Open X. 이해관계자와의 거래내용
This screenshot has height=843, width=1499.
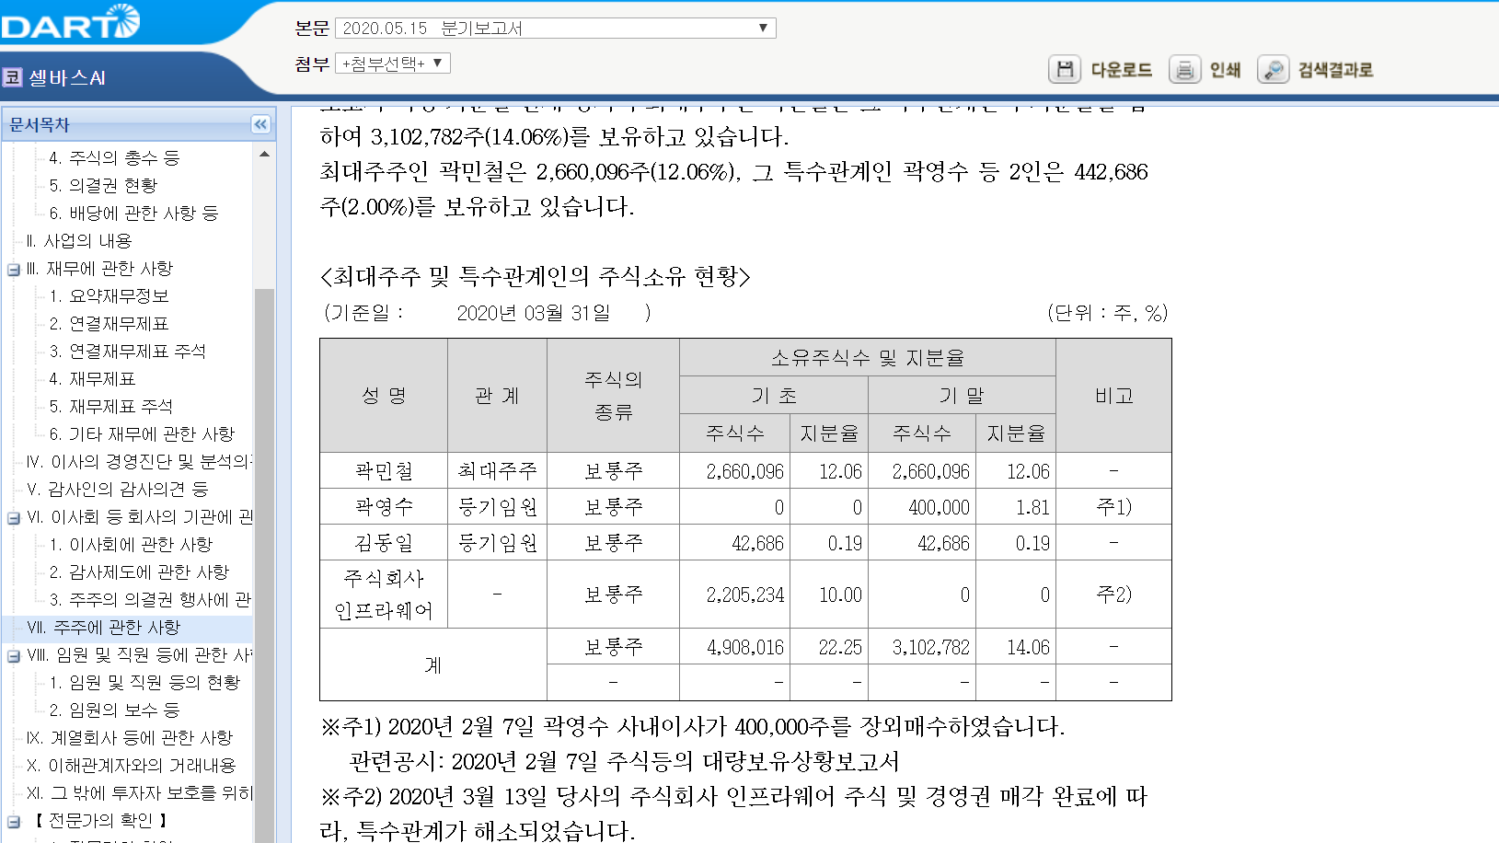(132, 766)
